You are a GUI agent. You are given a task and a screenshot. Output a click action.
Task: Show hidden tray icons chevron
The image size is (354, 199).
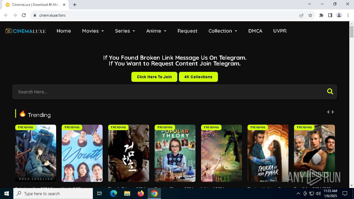[x=298, y=193]
